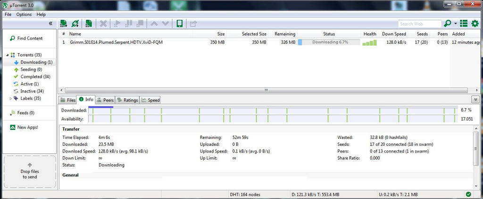This screenshot has height=199, width=483.
Task: Collapse the Torrents tree node
Action: 8,55
